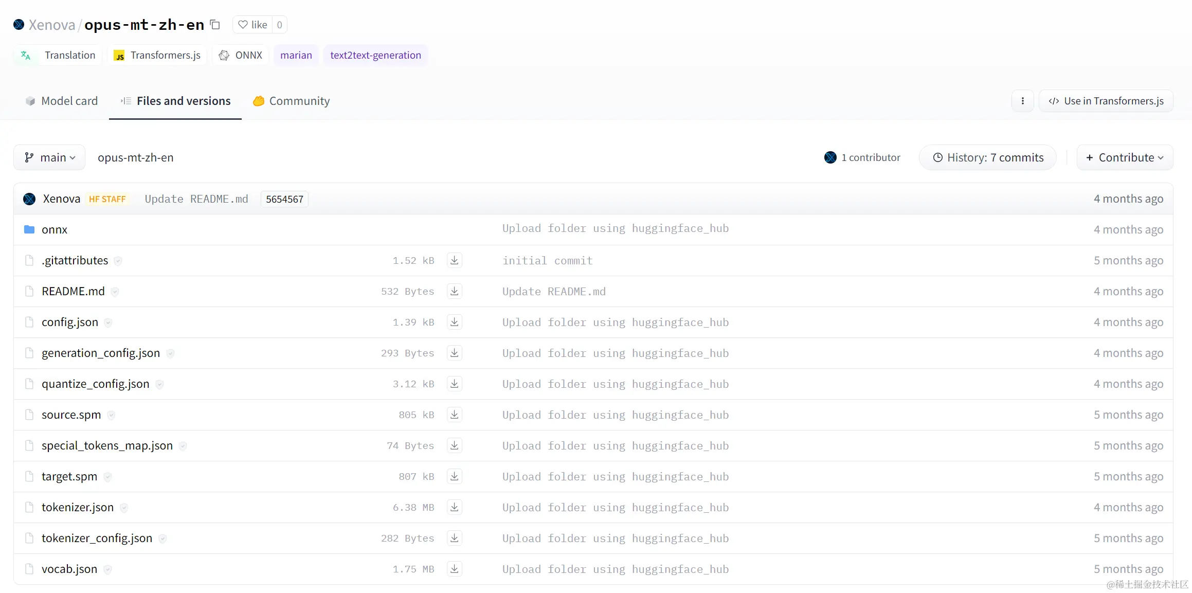Click the security scan badge beside quantize_config.json
1192x593 pixels.
pyautogui.click(x=159, y=384)
